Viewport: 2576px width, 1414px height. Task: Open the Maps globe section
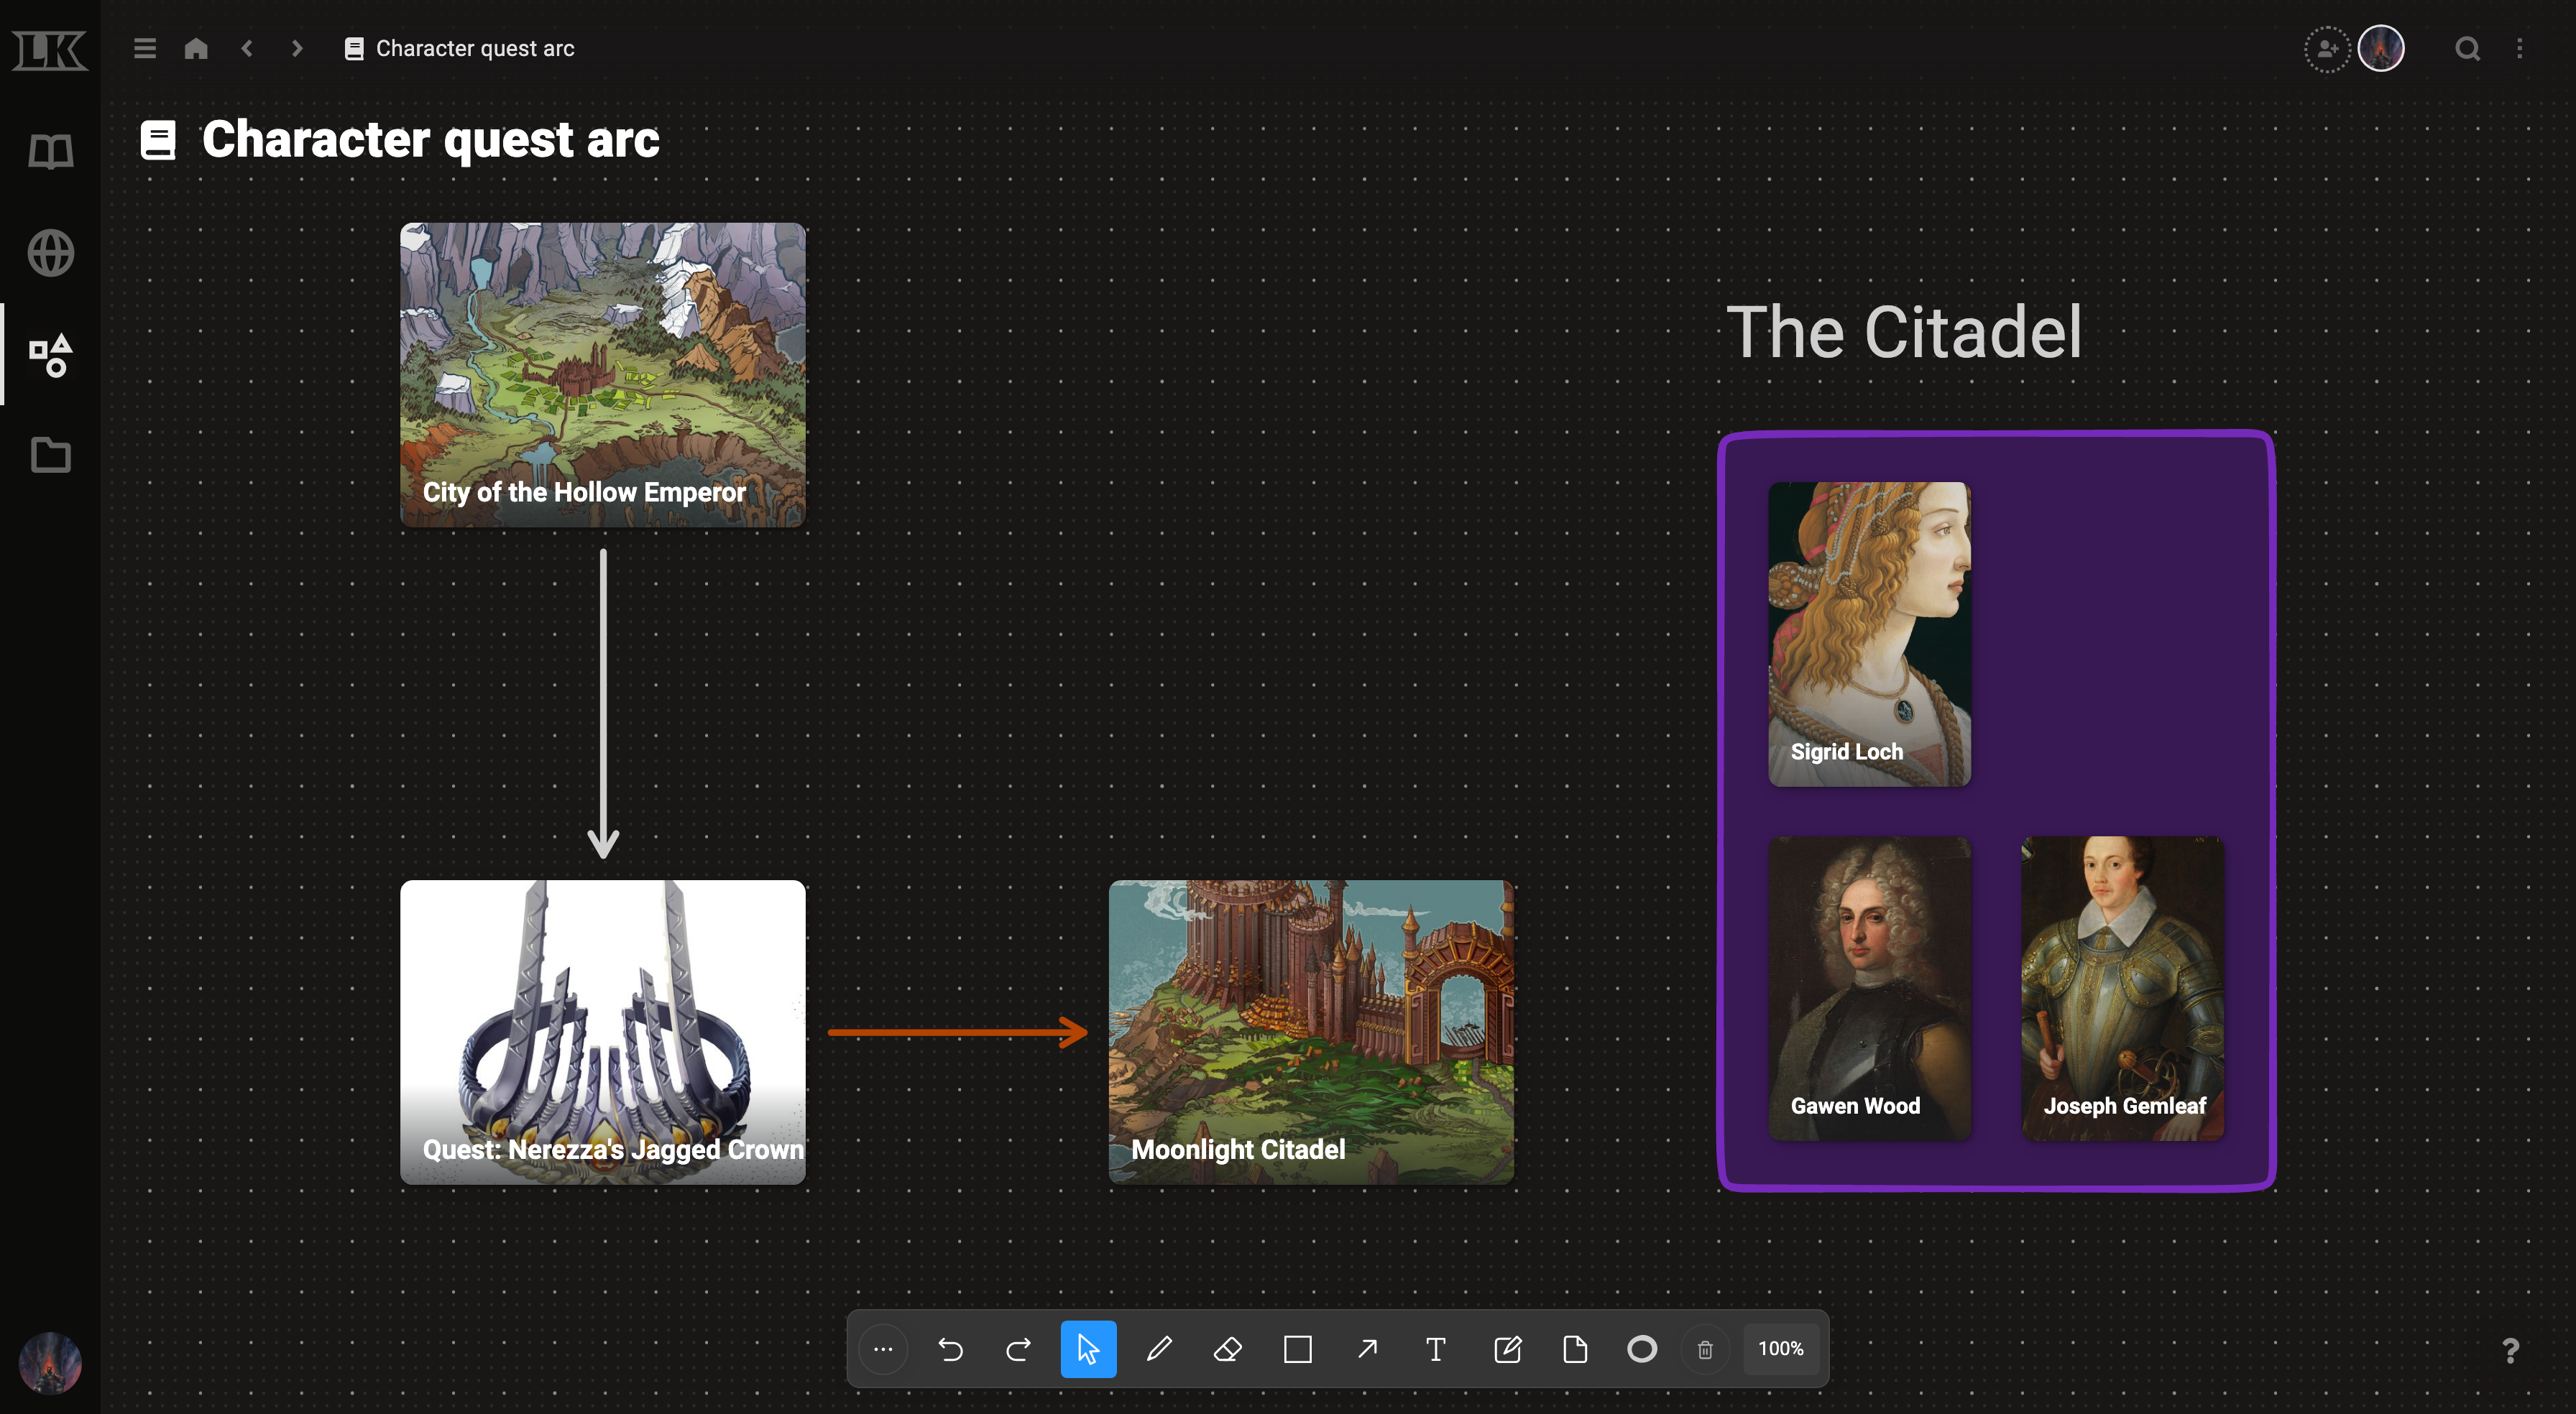[50, 253]
